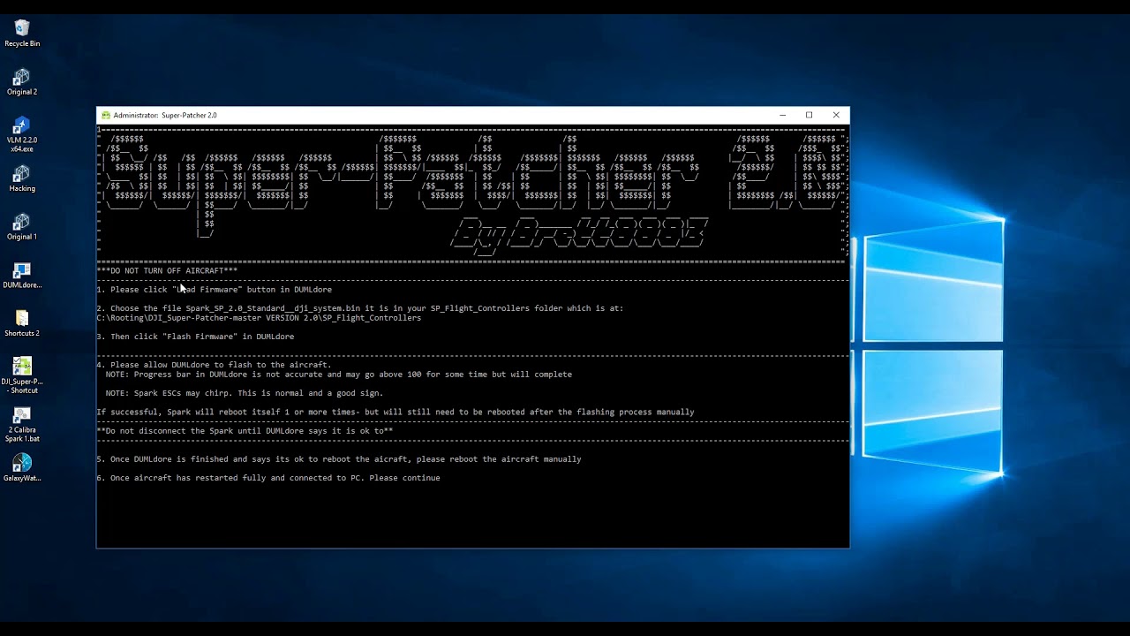The height and width of the screenshot is (636, 1130).
Task: Click the 'NOTE: Progress bar in DUMLdore' line
Action: [339, 375]
